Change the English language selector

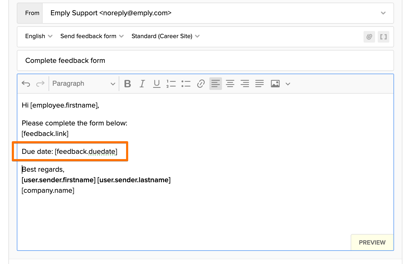(x=39, y=36)
